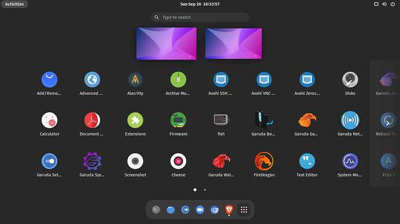Open the Disks utility
Screen dimensions: 400x224
[350, 79]
